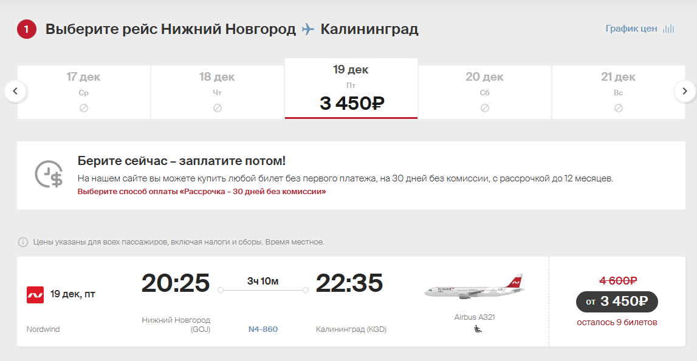Click the airplane icon between city names
The image size is (697, 361).
click(x=308, y=29)
